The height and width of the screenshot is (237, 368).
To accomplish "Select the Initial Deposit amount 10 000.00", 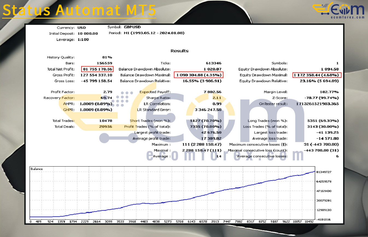I will tap(87, 34).
